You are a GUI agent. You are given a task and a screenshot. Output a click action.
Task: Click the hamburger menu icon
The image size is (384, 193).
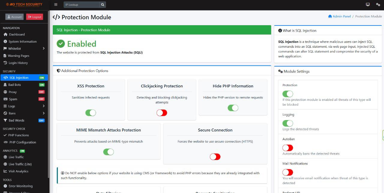click(56, 5)
